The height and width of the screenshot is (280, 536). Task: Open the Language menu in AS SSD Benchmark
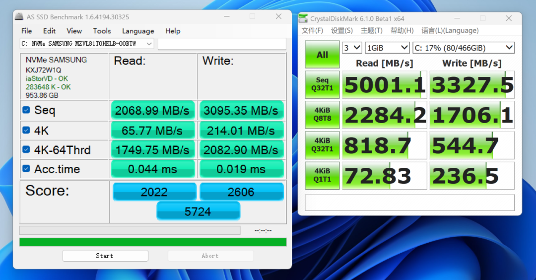coord(138,31)
